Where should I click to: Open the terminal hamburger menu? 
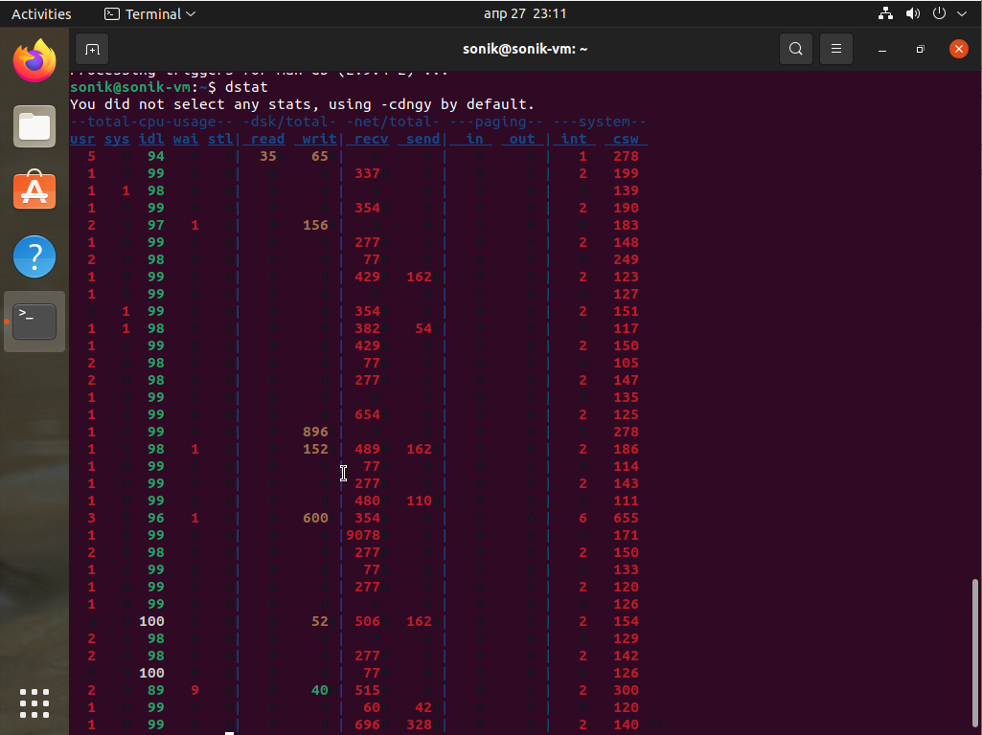pyautogui.click(x=835, y=49)
